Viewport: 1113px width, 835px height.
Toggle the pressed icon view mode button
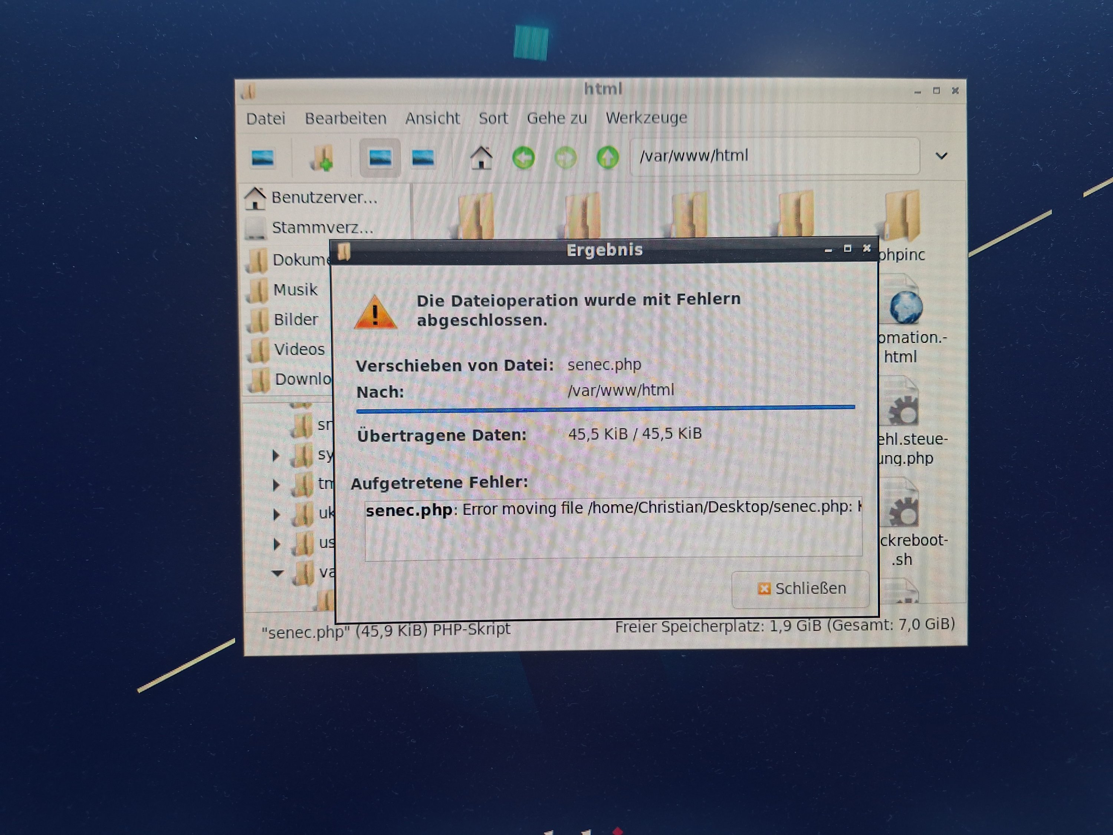(380, 158)
